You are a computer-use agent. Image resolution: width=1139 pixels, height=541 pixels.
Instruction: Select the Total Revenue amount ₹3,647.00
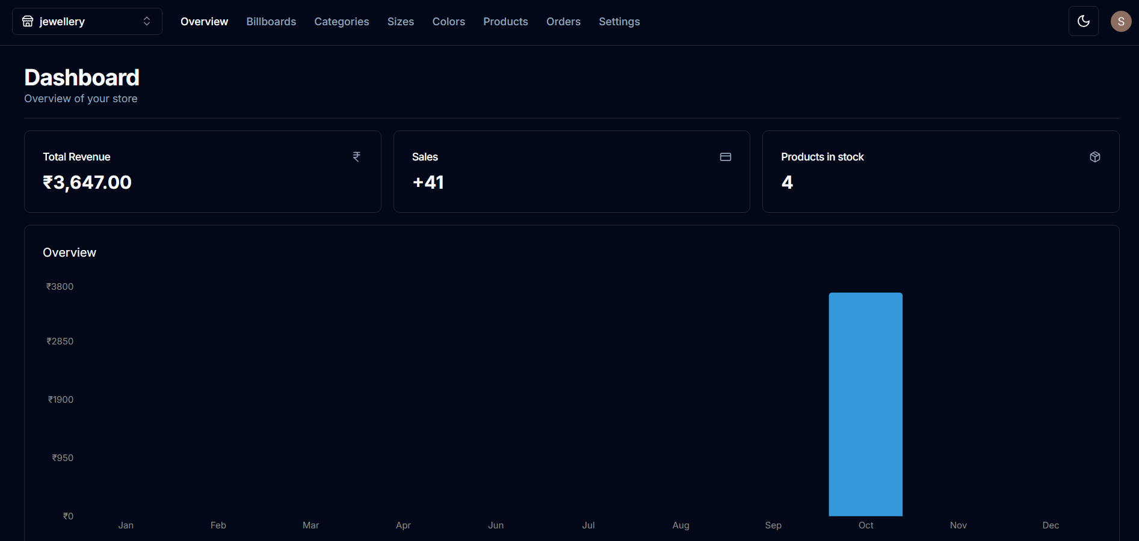click(87, 182)
